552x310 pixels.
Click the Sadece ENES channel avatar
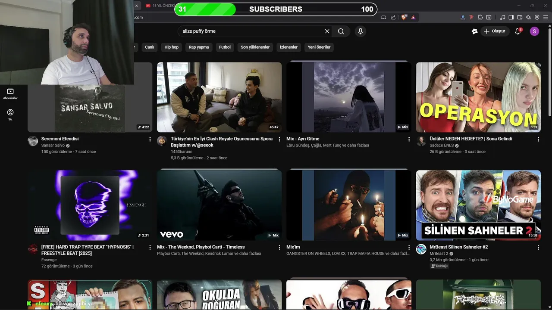421,141
